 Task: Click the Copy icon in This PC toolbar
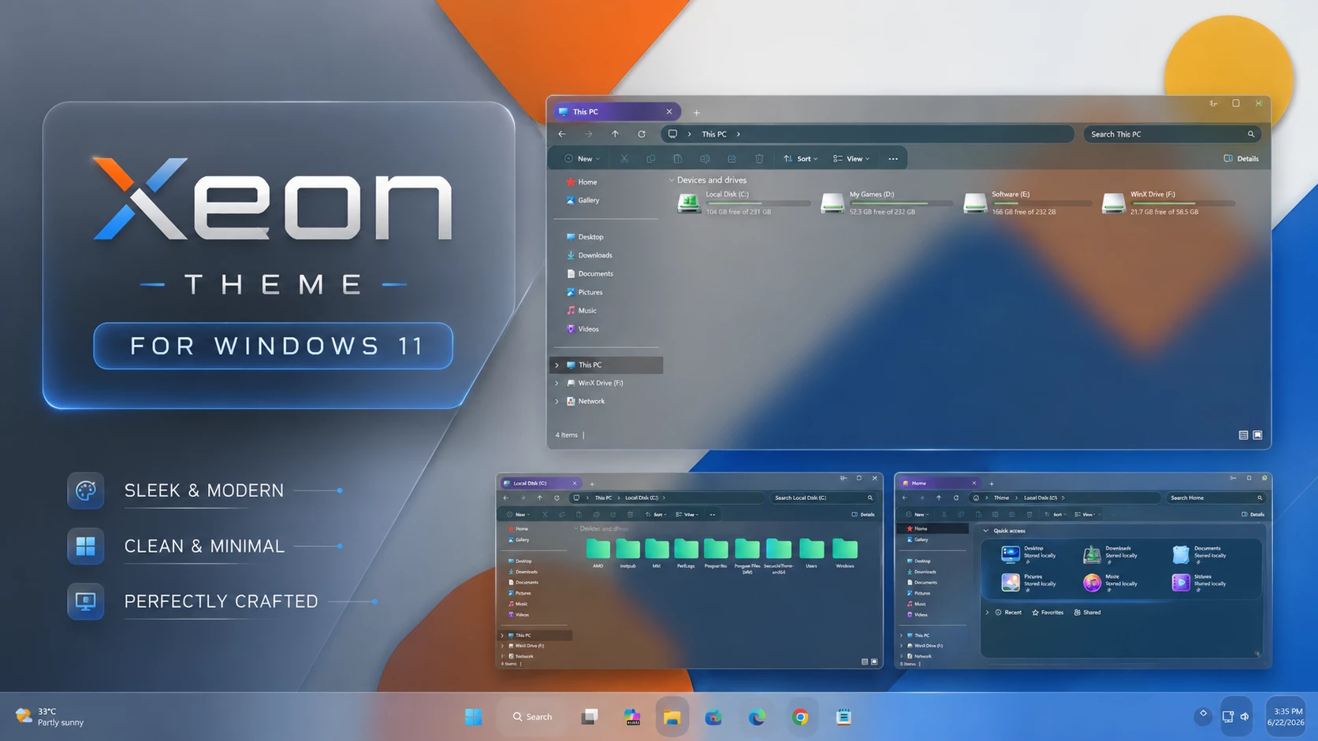click(651, 158)
